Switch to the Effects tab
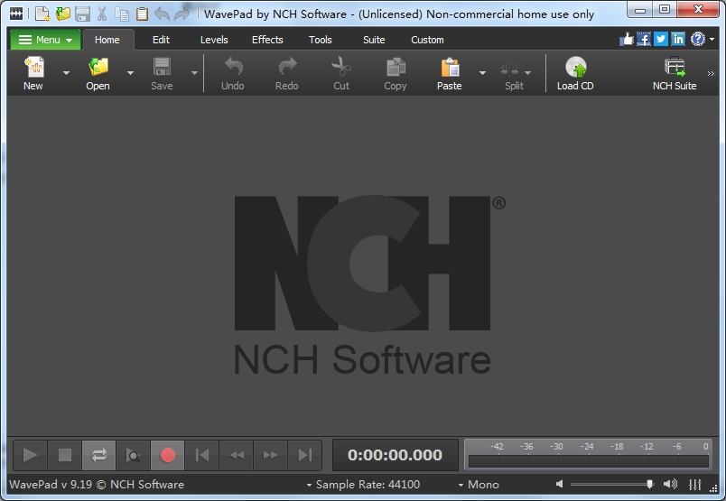The height and width of the screenshot is (501, 726). (x=267, y=40)
